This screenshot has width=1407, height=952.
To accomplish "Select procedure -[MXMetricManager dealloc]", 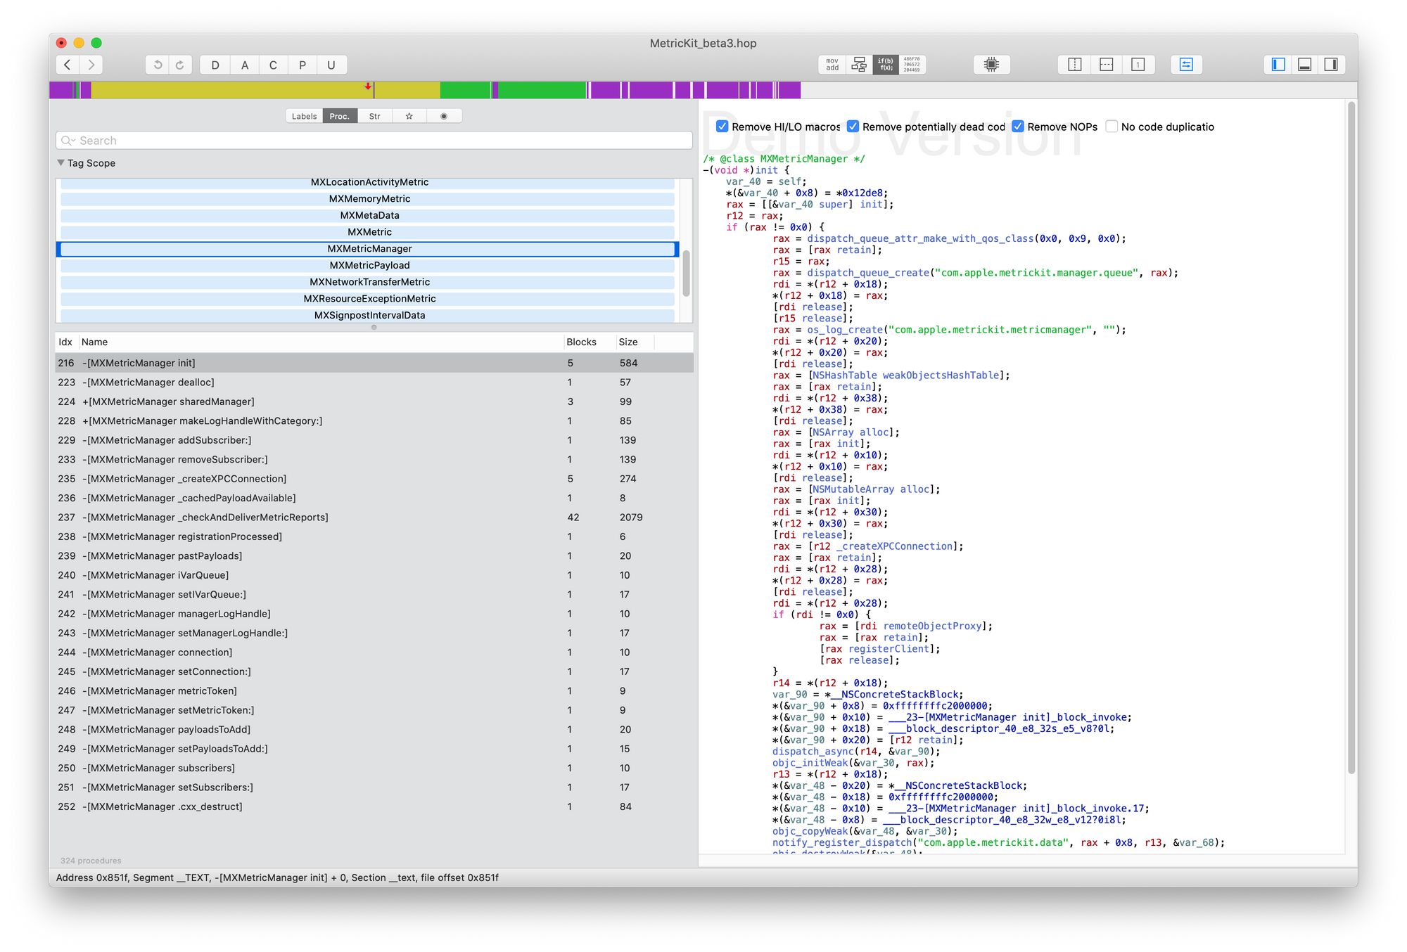I will [374, 382].
